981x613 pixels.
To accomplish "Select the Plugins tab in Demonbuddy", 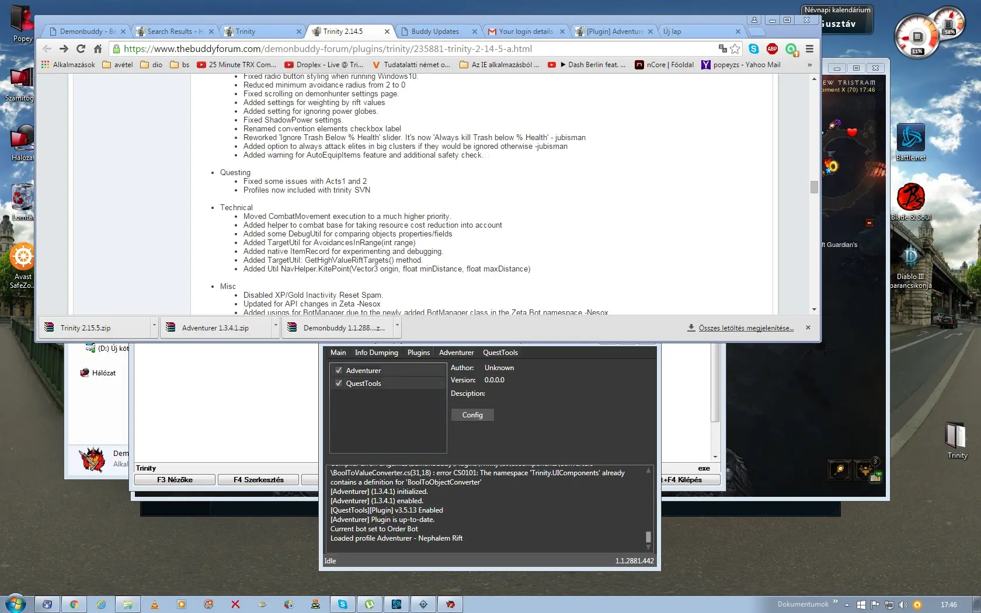I will [419, 353].
